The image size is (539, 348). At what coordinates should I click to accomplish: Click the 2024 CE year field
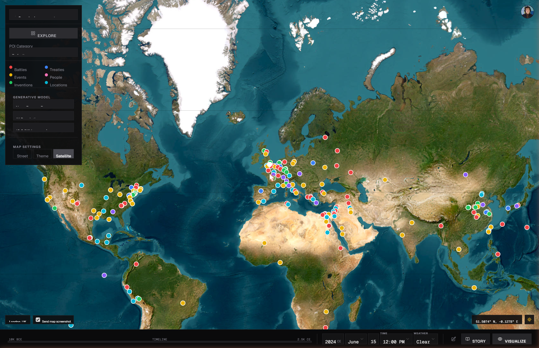[333, 339]
